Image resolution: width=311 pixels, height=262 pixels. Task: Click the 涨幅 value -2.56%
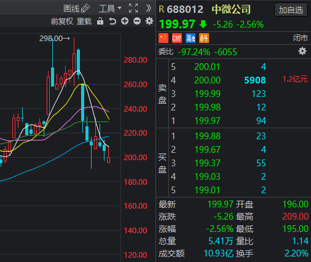click(220, 229)
